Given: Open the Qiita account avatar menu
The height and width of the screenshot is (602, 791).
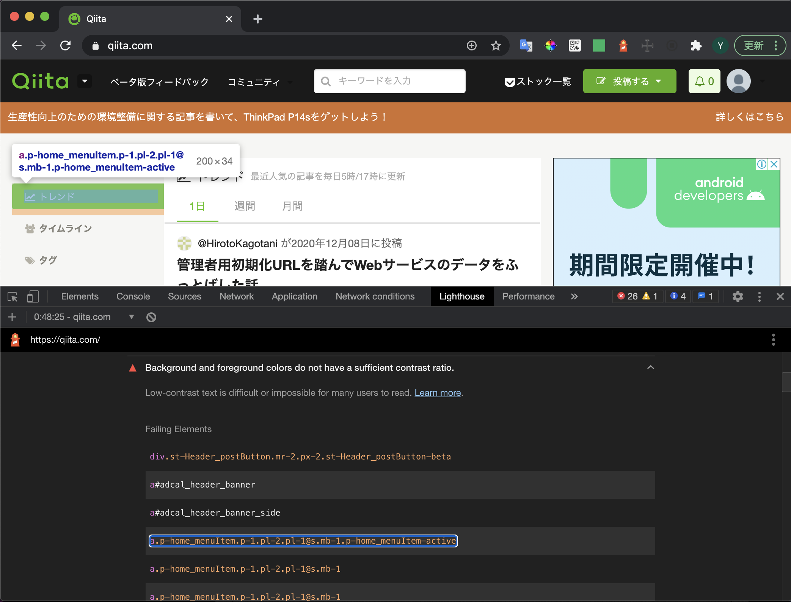Looking at the screenshot, I should pos(738,81).
